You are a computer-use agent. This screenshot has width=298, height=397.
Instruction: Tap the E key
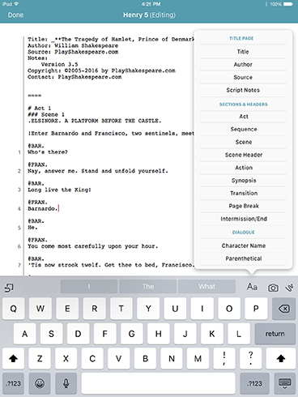coord(67,309)
